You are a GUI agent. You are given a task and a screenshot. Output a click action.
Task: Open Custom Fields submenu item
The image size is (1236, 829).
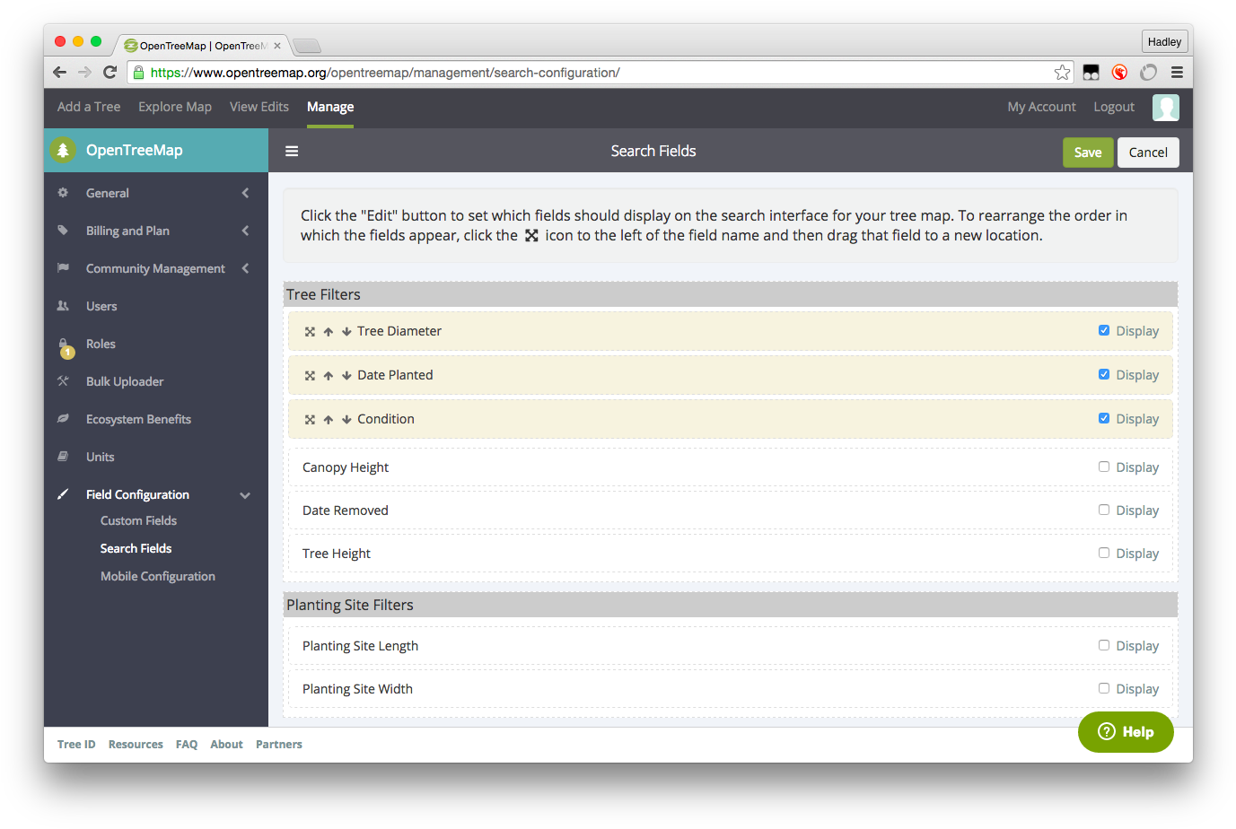click(x=138, y=520)
